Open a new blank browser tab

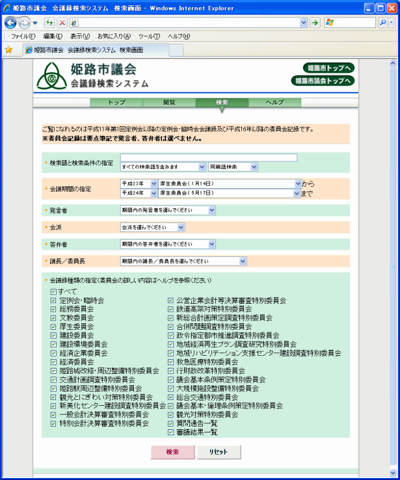pos(176,50)
